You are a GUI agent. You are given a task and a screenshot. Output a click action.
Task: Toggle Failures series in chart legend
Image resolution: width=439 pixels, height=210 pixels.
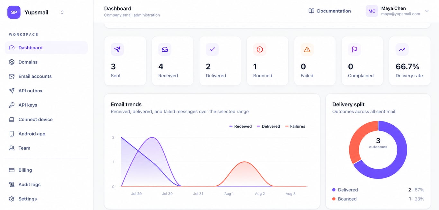pyautogui.click(x=295, y=126)
